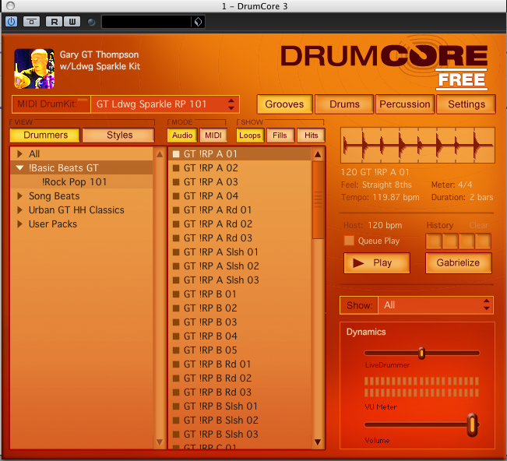Viewport: 507px width, 461px height.
Task: Click the groove list scroll-down arrow
Action: (x=318, y=442)
